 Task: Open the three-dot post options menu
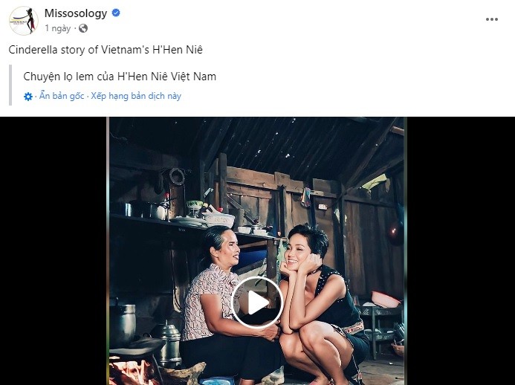tap(492, 19)
